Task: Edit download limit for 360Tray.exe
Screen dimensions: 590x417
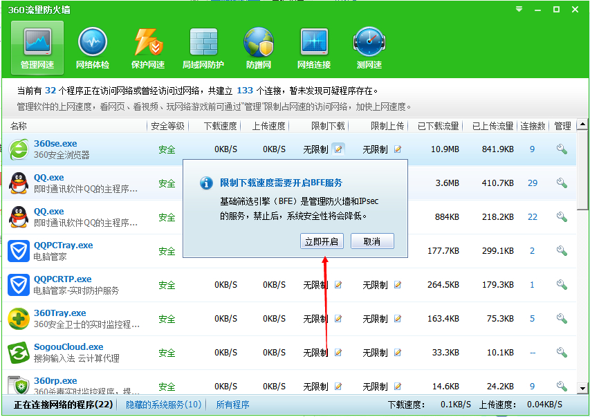Action: click(x=338, y=319)
